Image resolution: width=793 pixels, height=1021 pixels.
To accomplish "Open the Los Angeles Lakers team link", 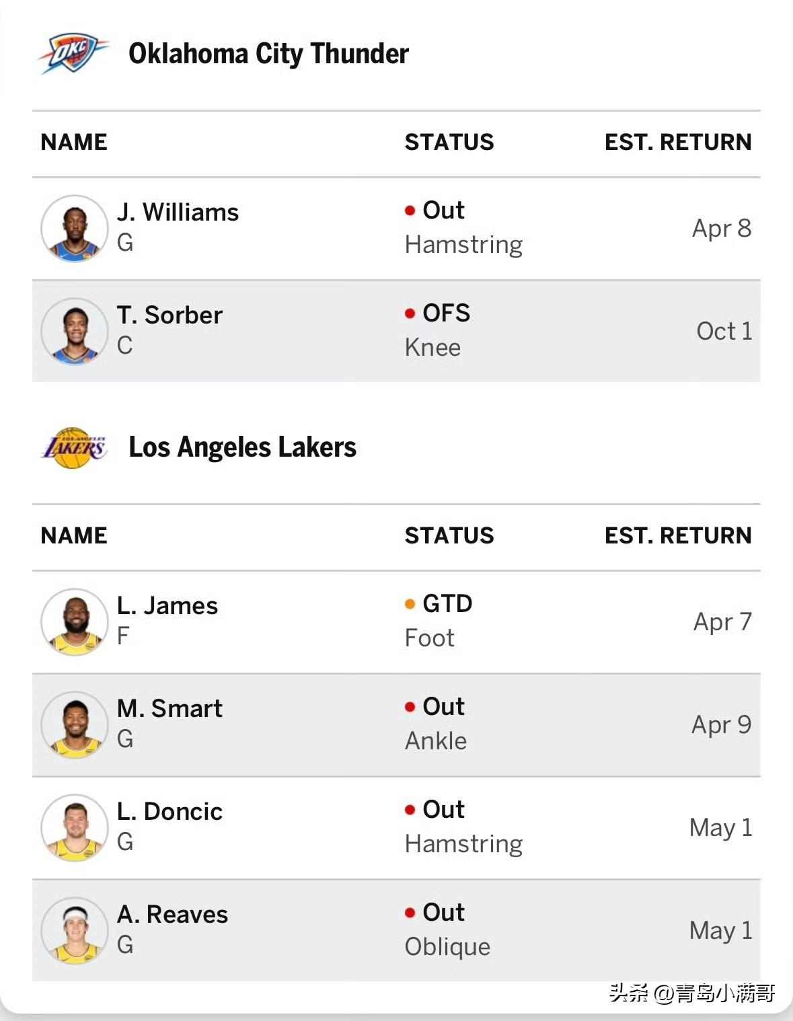I will coord(242,447).
